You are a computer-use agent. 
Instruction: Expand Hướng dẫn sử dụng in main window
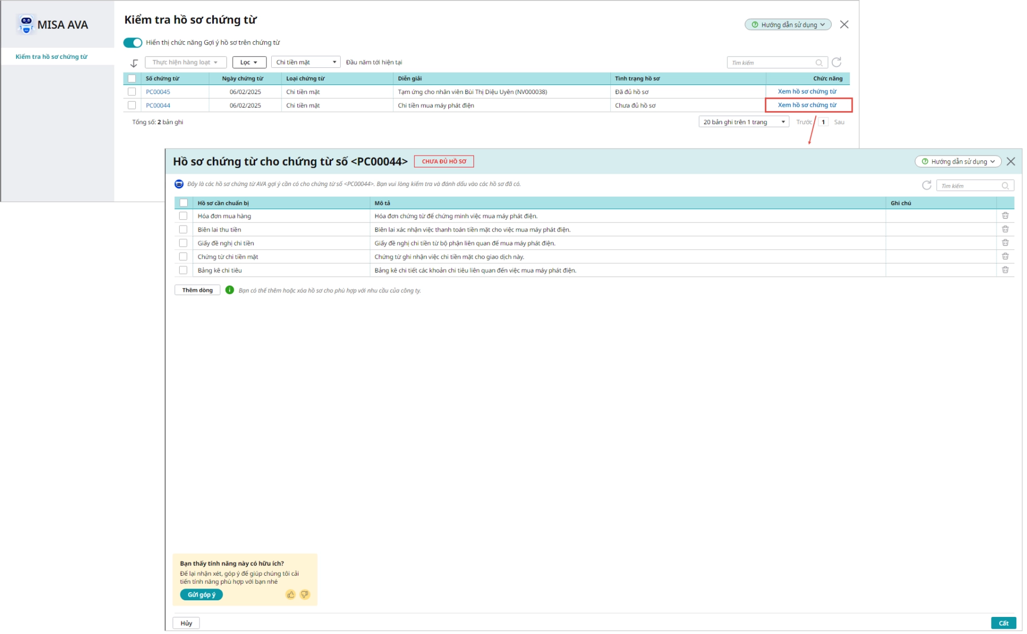788,25
